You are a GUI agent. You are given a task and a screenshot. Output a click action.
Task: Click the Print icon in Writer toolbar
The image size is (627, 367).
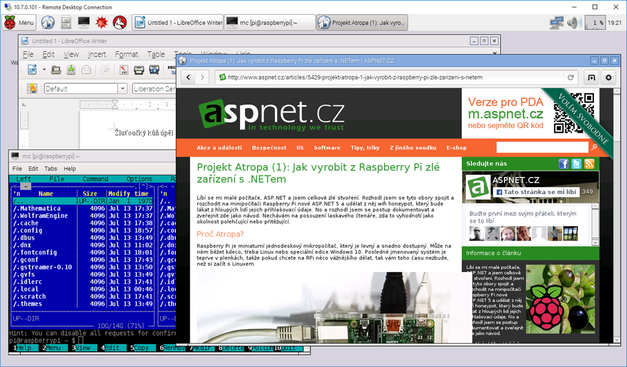138,70
